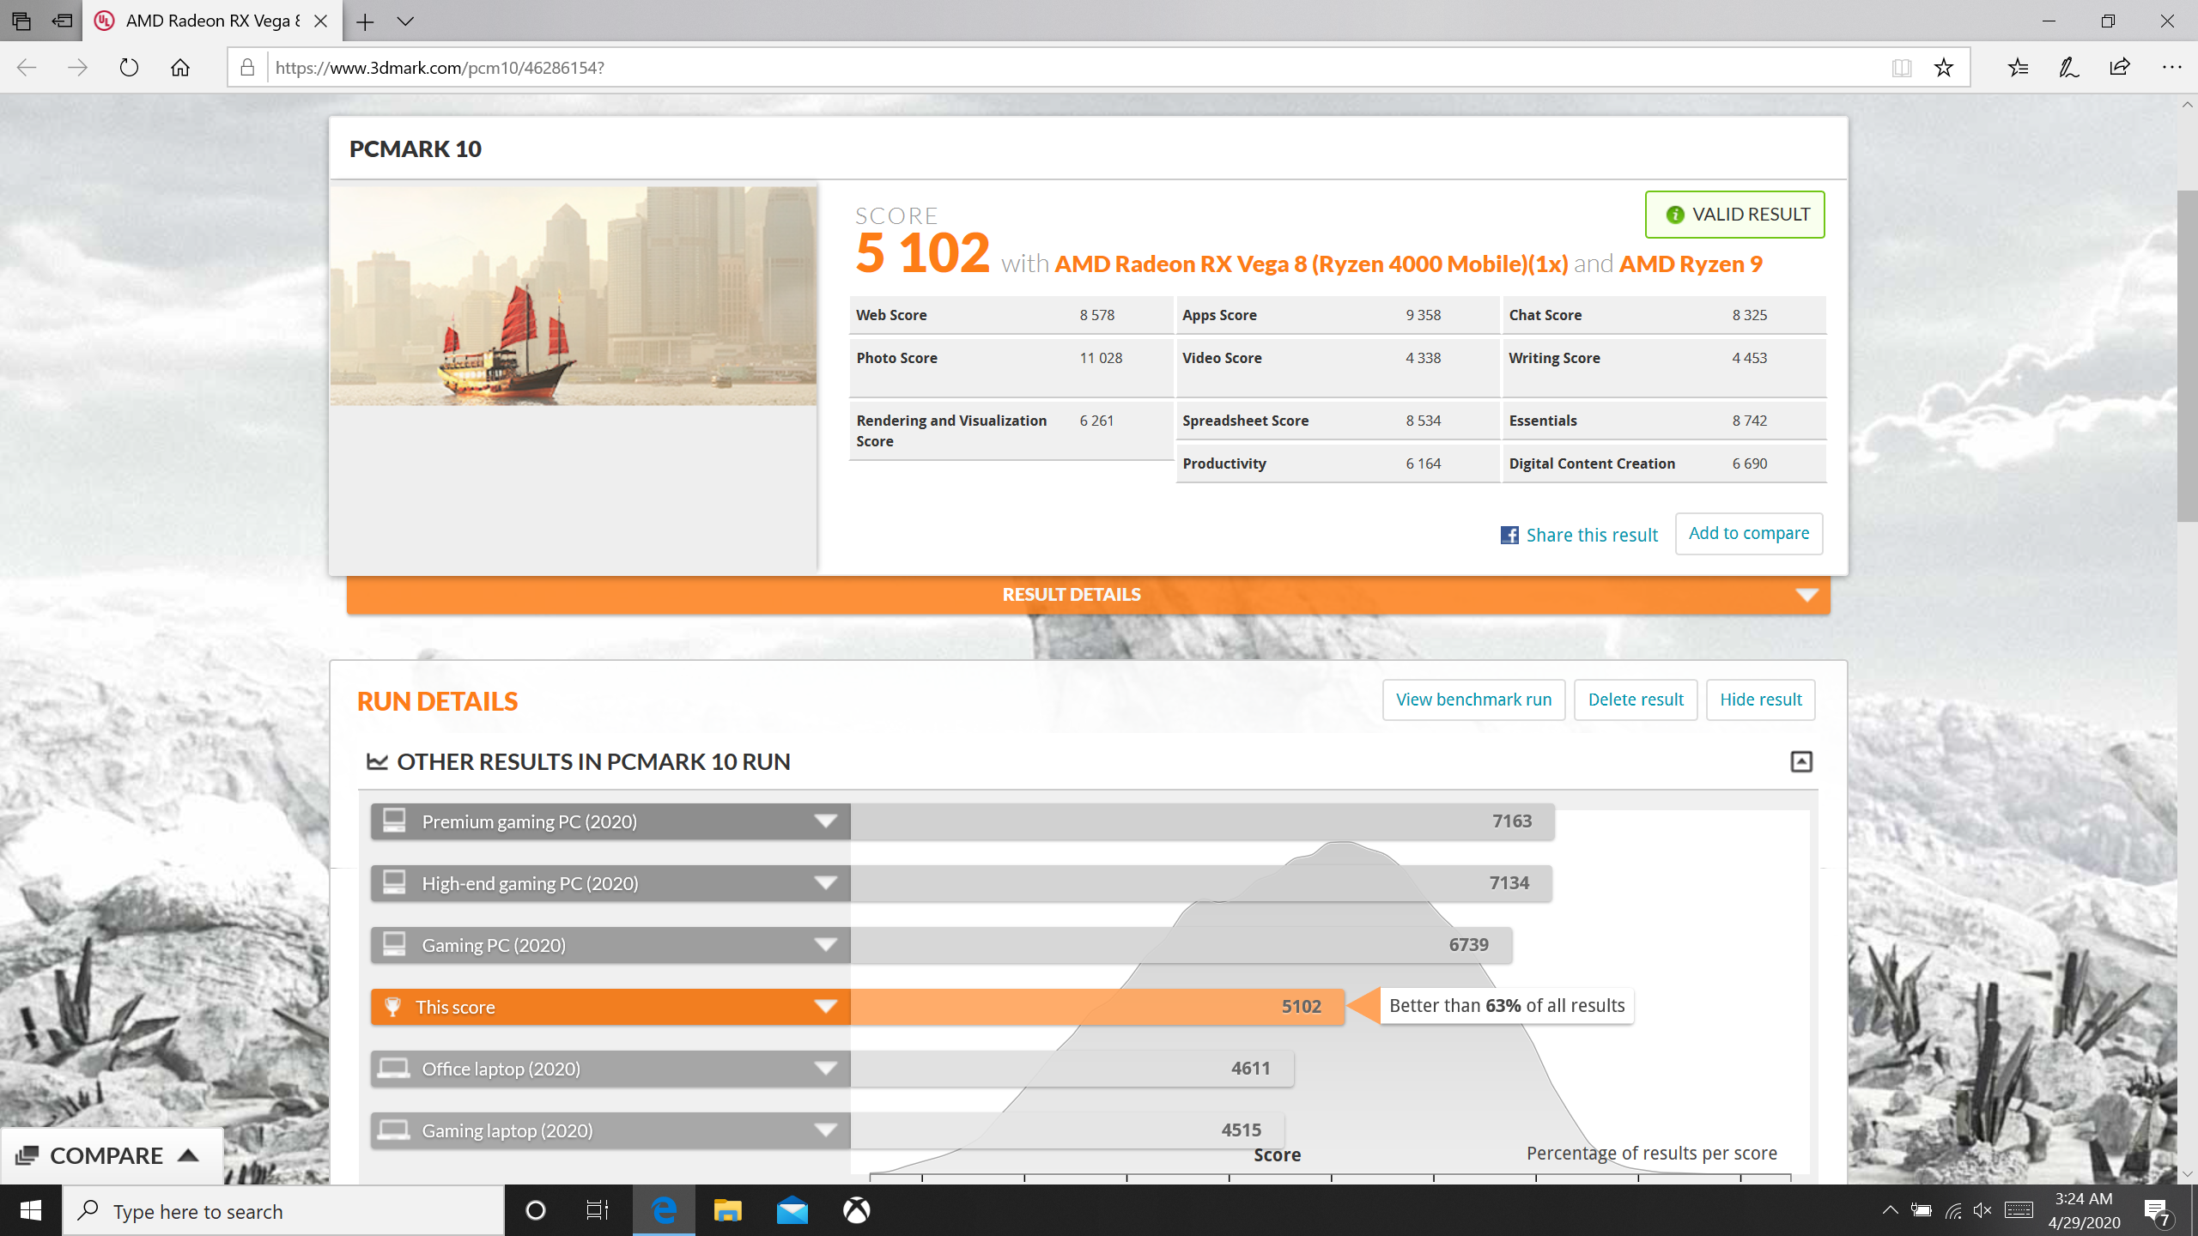Show hidden system tray icons

(1890, 1211)
